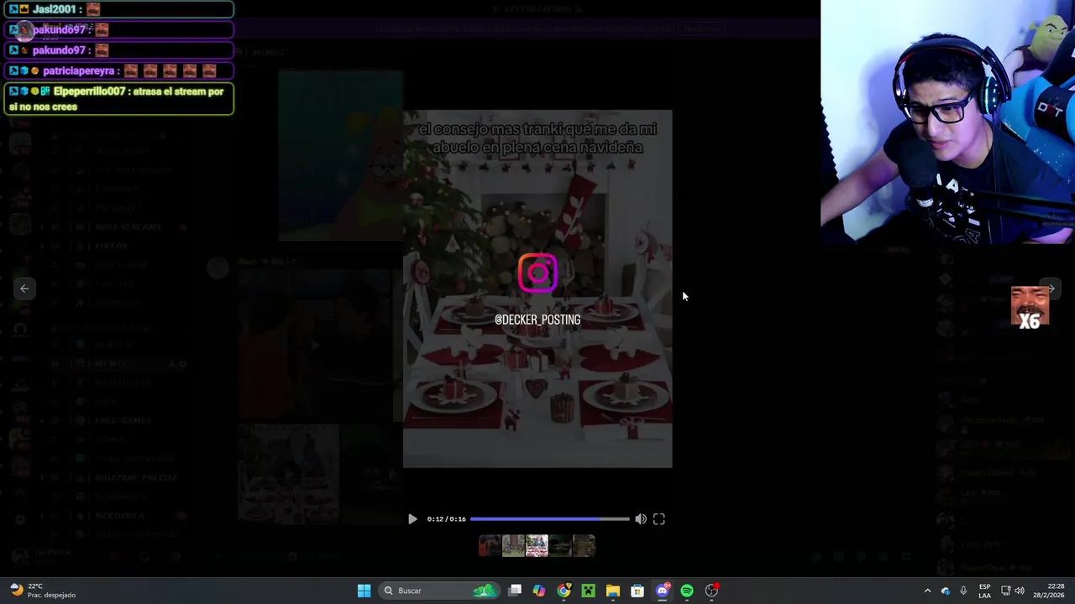The image size is (1075, 604).
Task: Open the Windows Start menu
Action: (x=364, y=591)
